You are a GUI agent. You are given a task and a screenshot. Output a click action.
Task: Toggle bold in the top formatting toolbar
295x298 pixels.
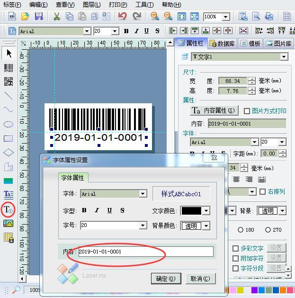tap(126, 31)
